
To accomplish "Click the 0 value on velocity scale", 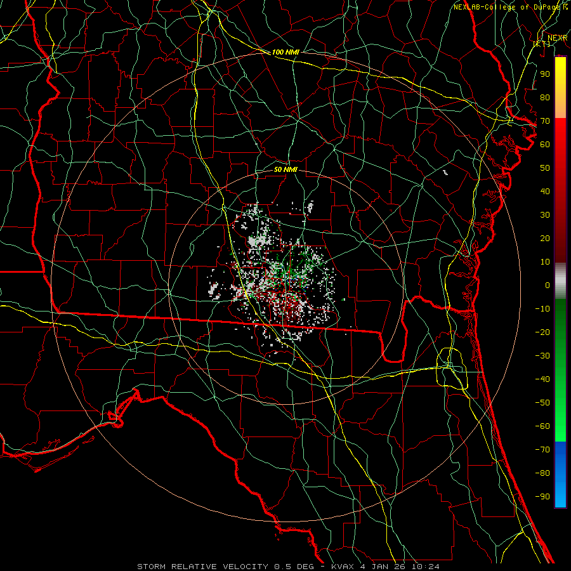I will (548, 285).
